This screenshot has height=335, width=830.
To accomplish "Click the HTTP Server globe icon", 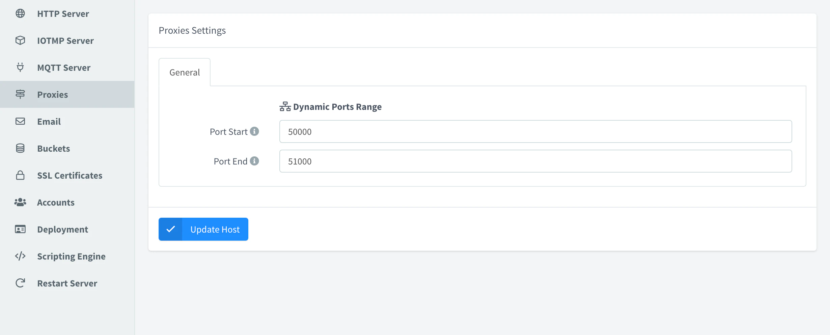I will pos(20,13).
